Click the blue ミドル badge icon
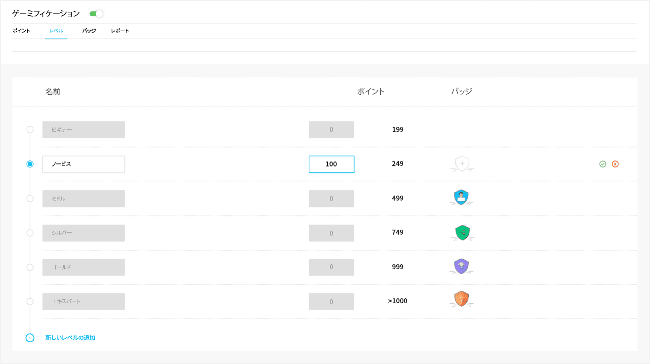The height and width of the screenshot is (364, 650). pos(461,198)
